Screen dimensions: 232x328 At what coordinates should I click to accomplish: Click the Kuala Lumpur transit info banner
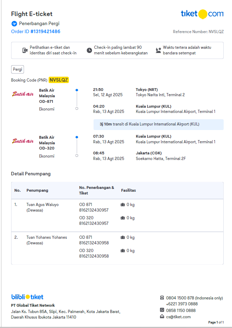(x=158, y=124)
